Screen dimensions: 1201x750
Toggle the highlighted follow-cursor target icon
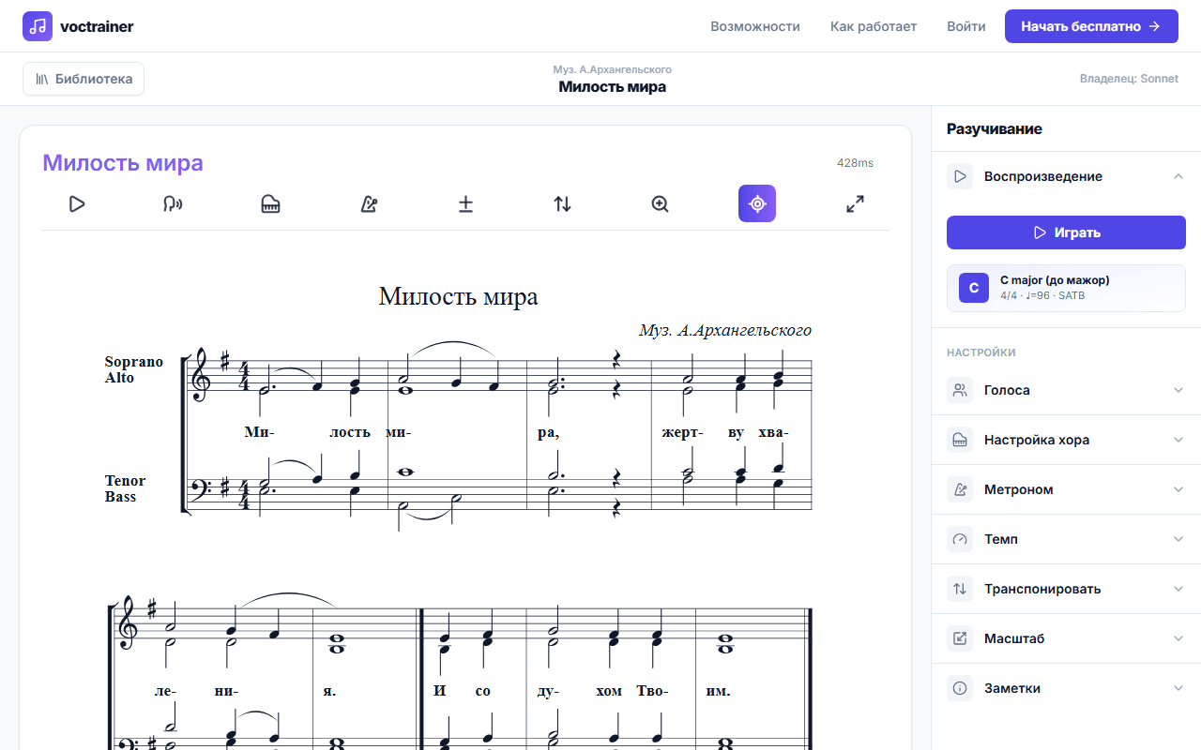(757, 203)
